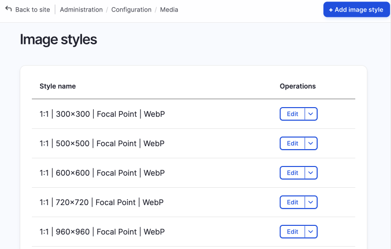This screenshot has height=249, width=391.
Task: Edit the 1:1 720×720 Focal Point style
Action: pos(292,202)
